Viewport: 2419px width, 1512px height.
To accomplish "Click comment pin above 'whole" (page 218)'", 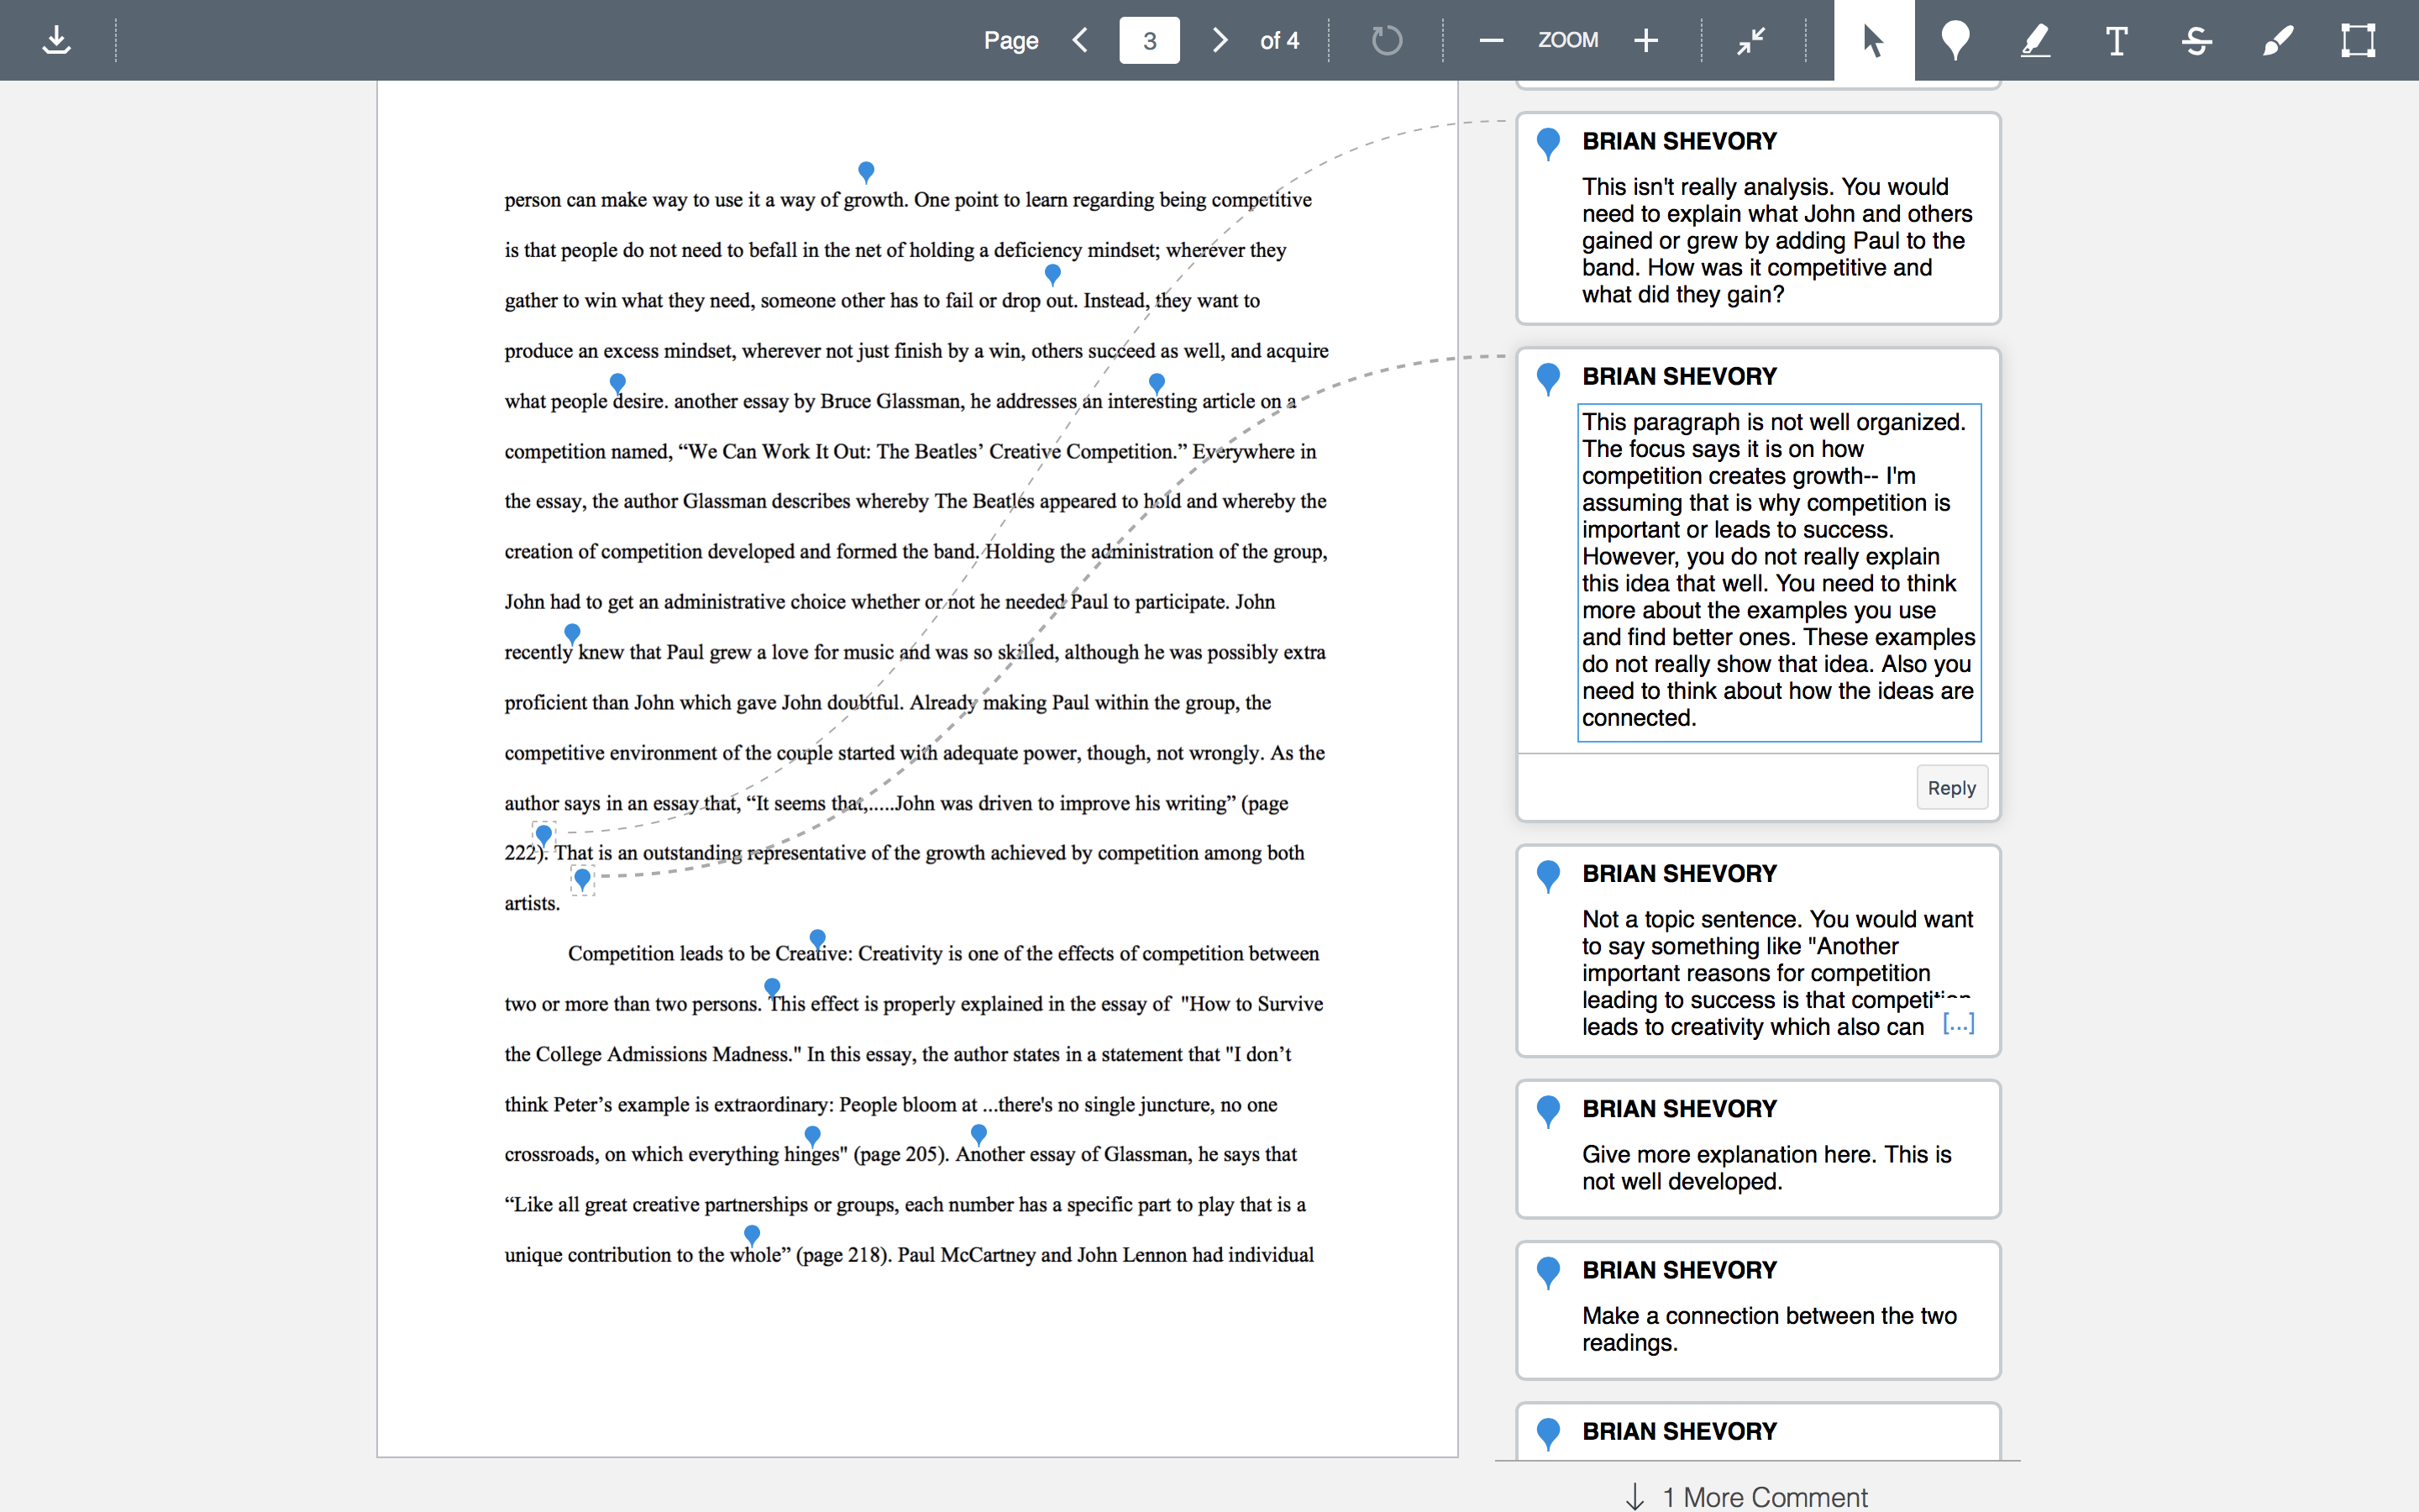I will click(x=752, y=1235).
